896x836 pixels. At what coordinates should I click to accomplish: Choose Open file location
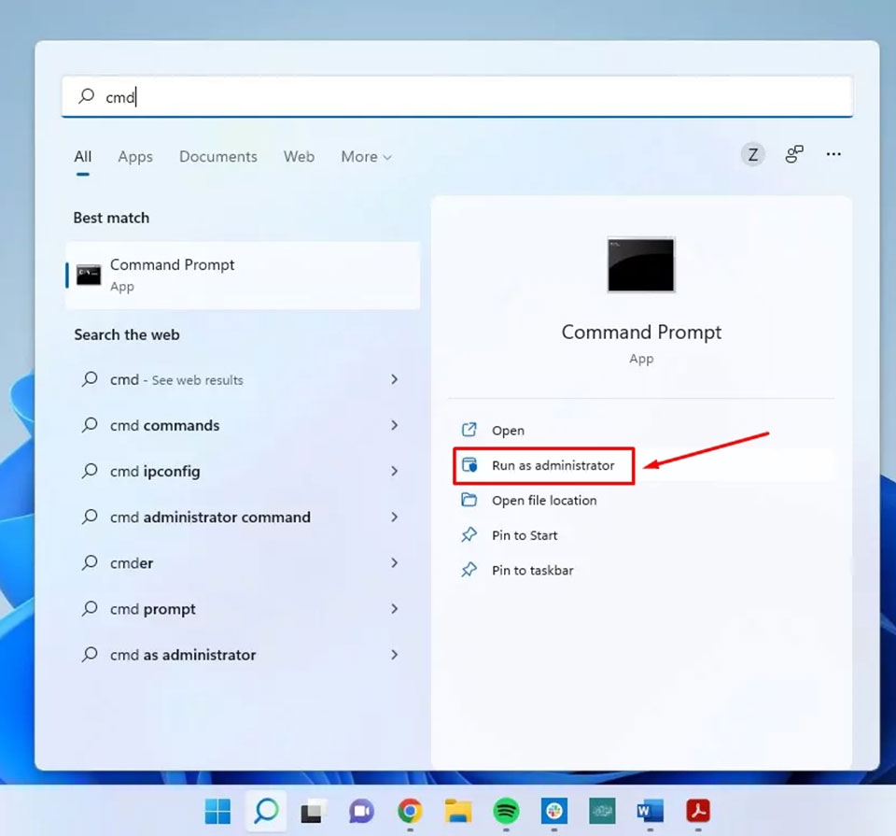pyautogui.click(x=544, y=501)
